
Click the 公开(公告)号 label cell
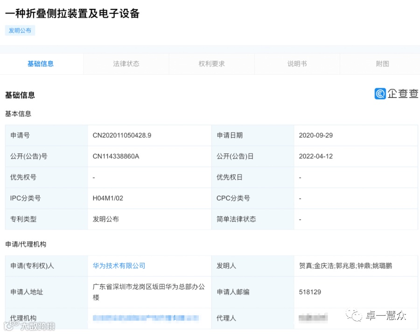coord(46,156)
